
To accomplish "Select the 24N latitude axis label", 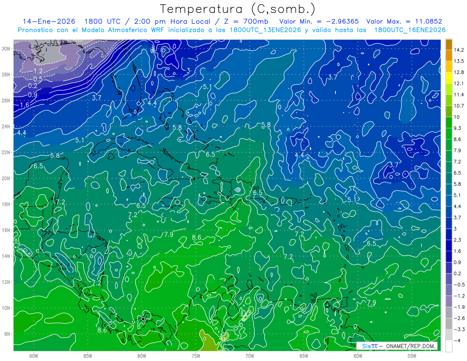I will click(x=6, y=127).
